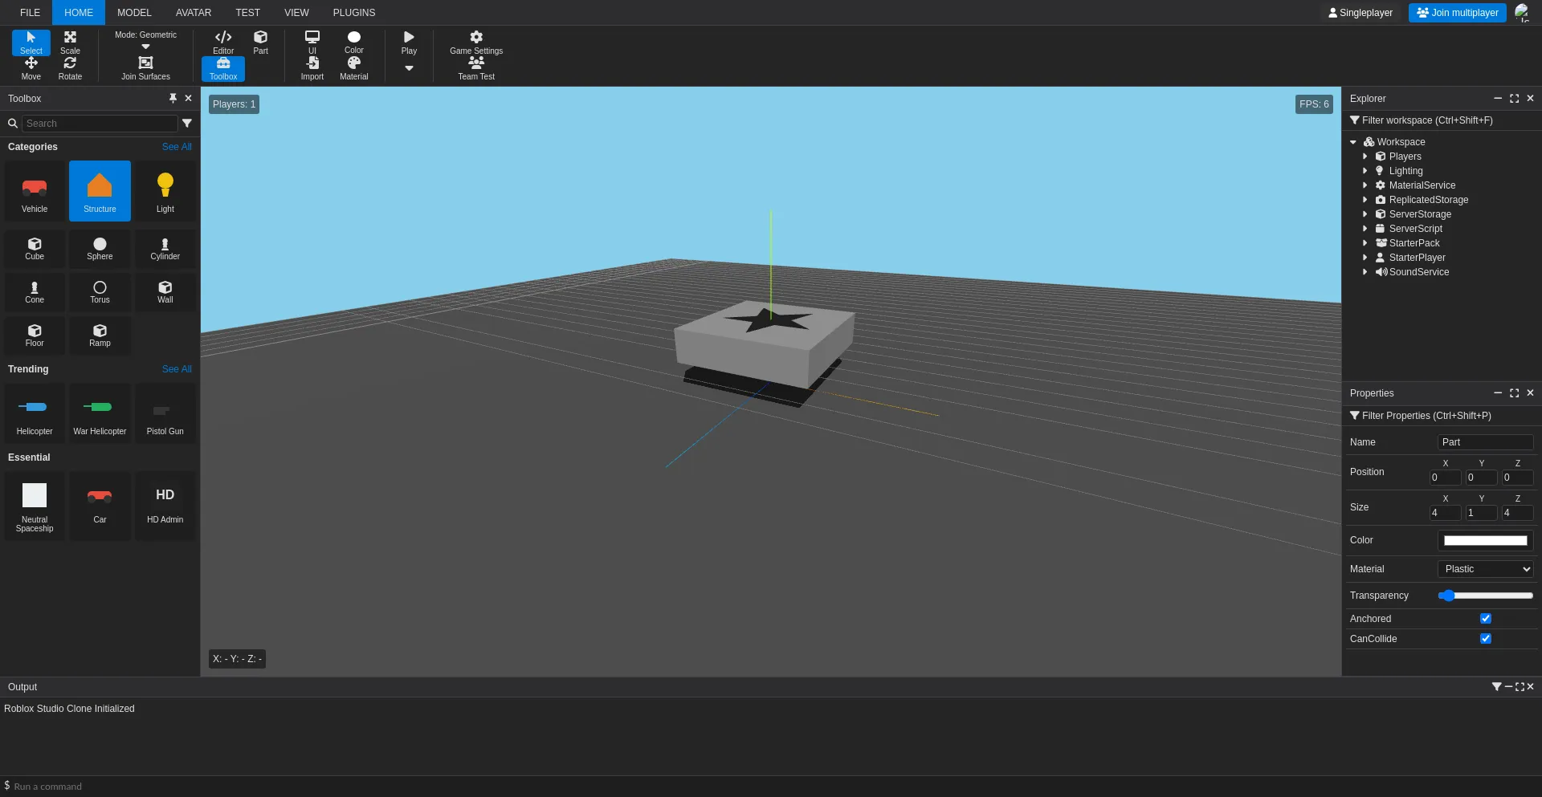Open See All trending items
The image size is (1542, 797).
pyautogui.click(x=176, y=369)
